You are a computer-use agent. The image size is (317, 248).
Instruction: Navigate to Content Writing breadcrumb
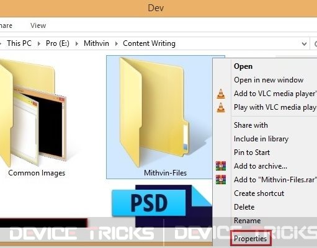[149, 43]
